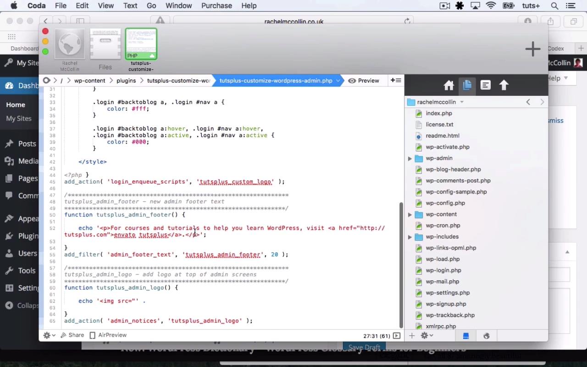
Task: Open the File menu
Action: click(61, 6)
